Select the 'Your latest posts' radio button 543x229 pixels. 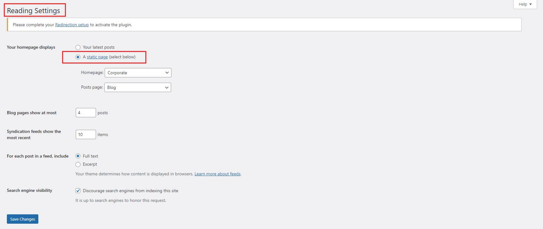click(x=78, y=47)
